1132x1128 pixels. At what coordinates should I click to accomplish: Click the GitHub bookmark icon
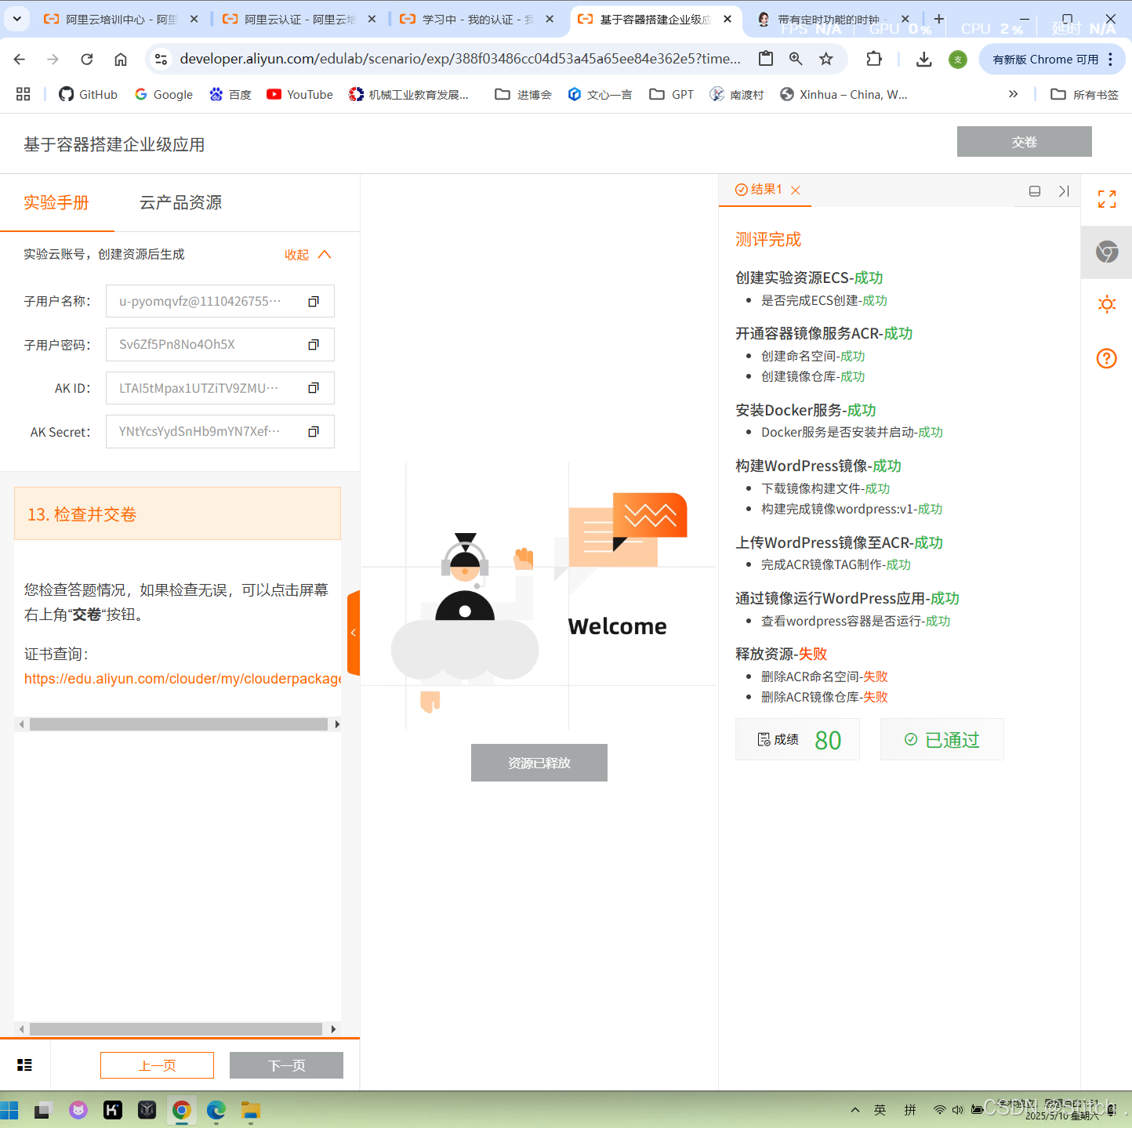coord(67,94)
